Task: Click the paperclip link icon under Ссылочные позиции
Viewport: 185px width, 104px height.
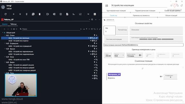Action: pyautogui.click(x=143, y=68)
